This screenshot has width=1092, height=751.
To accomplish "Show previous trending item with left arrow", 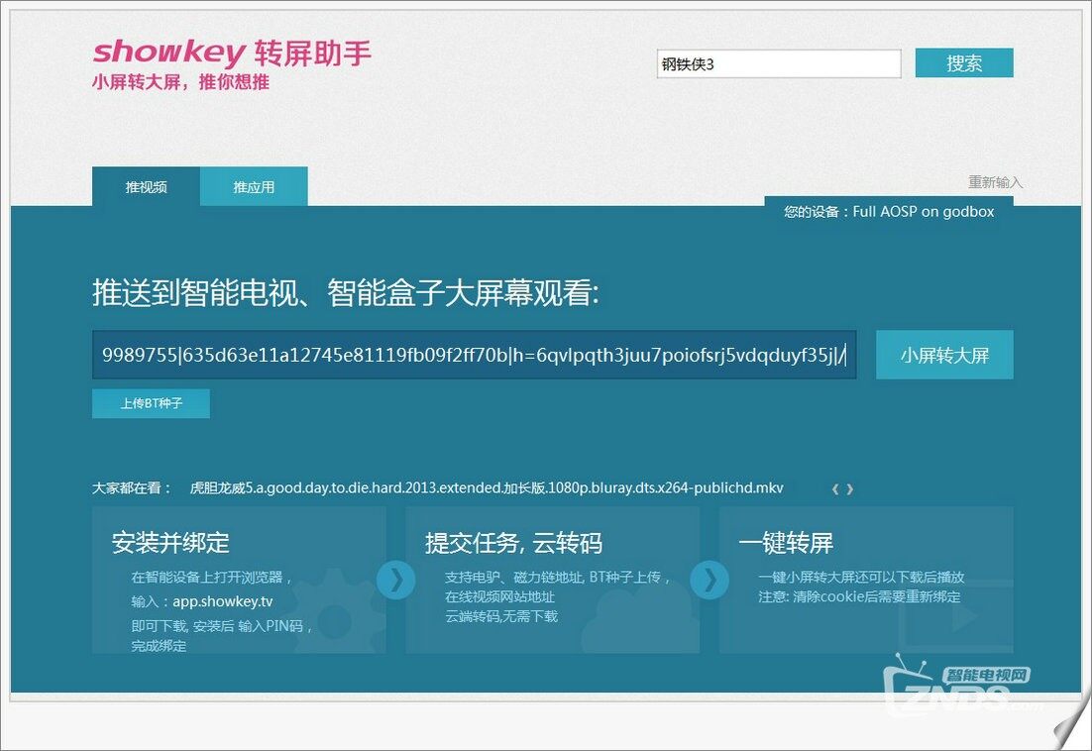I will (835, 489).
